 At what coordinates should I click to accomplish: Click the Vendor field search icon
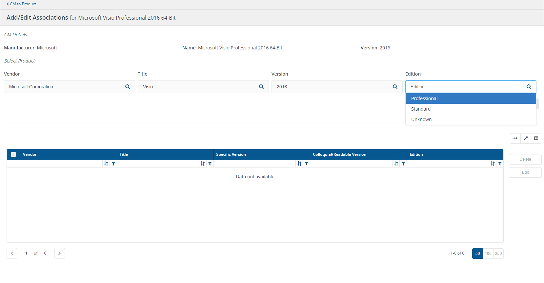[x=128, y=87]
